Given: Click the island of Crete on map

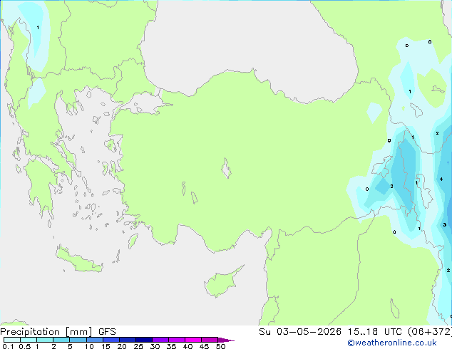Looking at the screenshot, I should pos(79,260).
